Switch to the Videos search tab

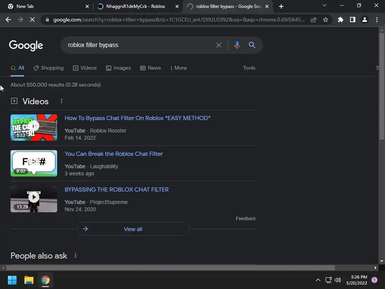85,68
